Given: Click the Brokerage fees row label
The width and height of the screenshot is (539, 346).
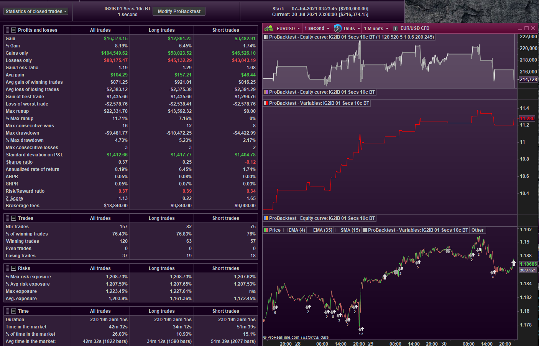Looking at the screenshot, I should [x=23, y=206].
